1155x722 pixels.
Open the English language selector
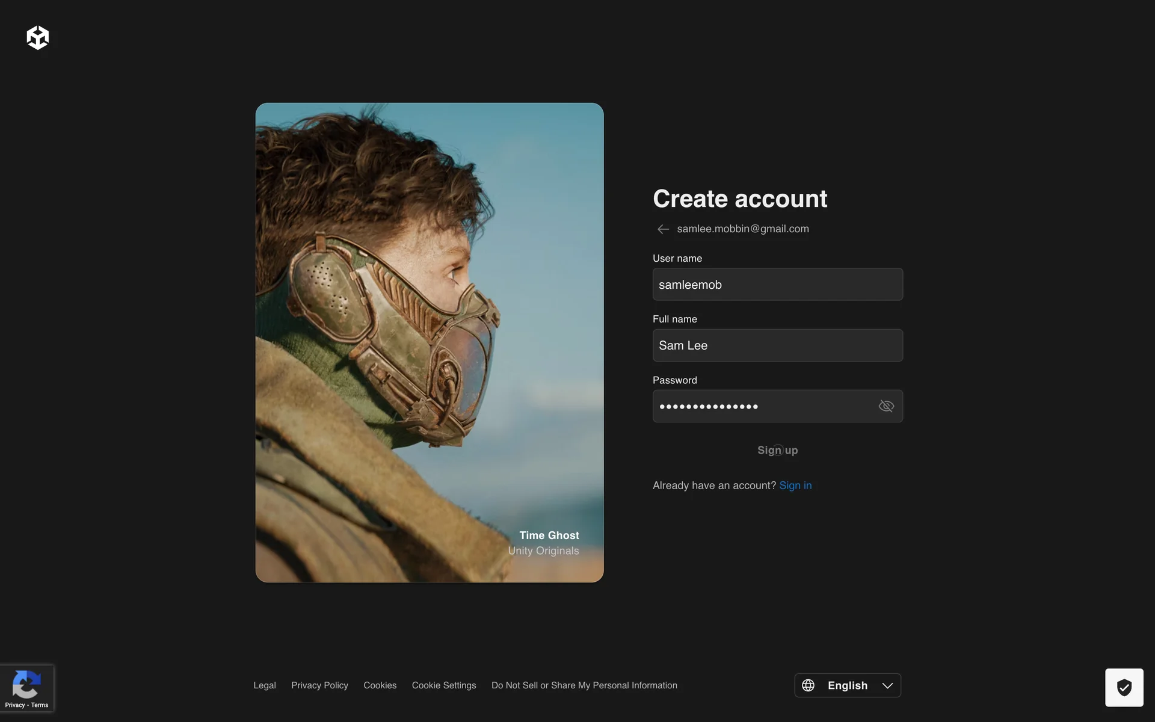(847, 685)
